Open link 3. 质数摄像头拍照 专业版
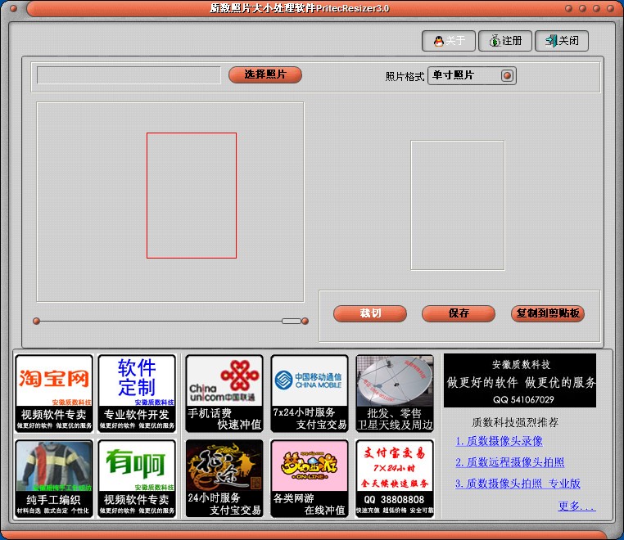This screenshot has width=624, height=540. [518, 484]
